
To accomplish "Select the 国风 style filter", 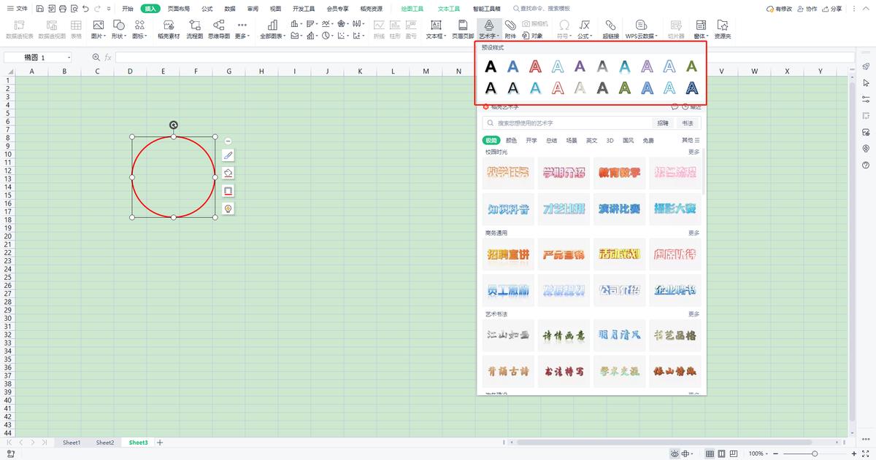I will point(629,139).
